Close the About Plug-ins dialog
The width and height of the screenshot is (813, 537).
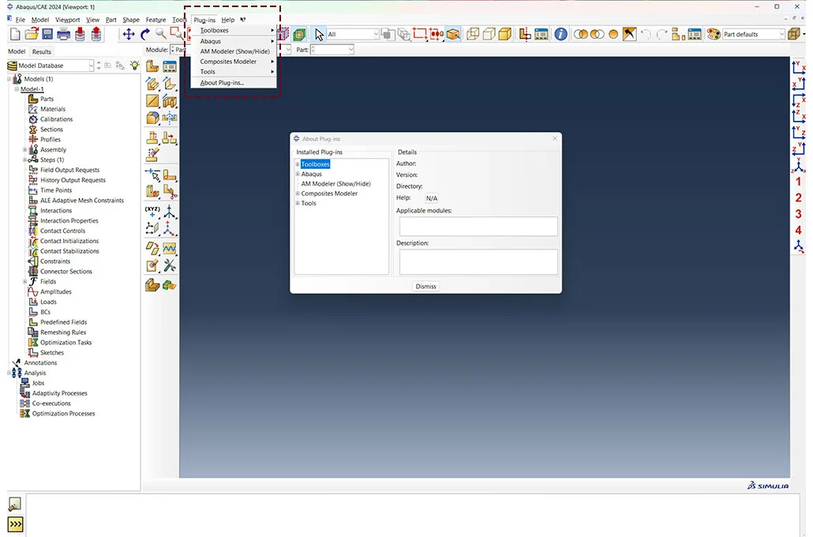click(x=555, y=138)
